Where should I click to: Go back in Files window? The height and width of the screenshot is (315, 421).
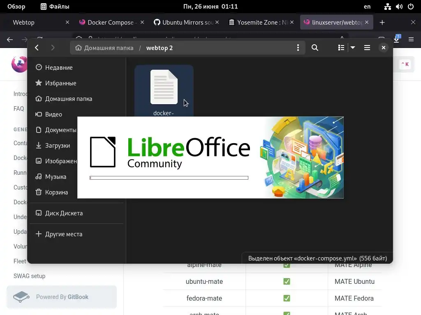click(37, 48)
